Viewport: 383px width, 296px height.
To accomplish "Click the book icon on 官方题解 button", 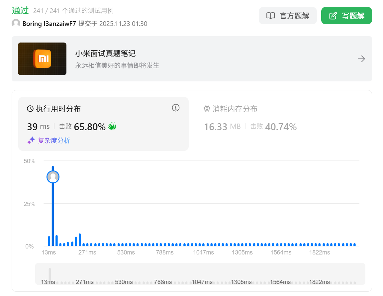I will [271, 16].
